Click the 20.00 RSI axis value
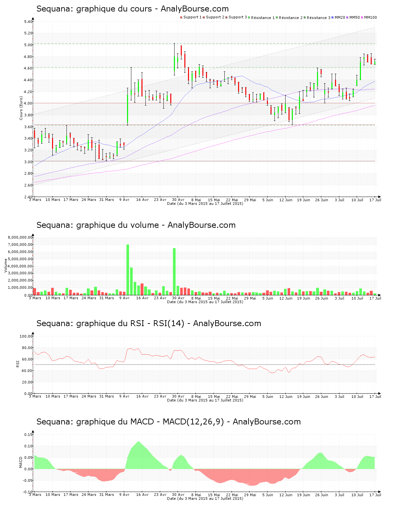This screenshot has width=393, height=508. pos(27,382)
